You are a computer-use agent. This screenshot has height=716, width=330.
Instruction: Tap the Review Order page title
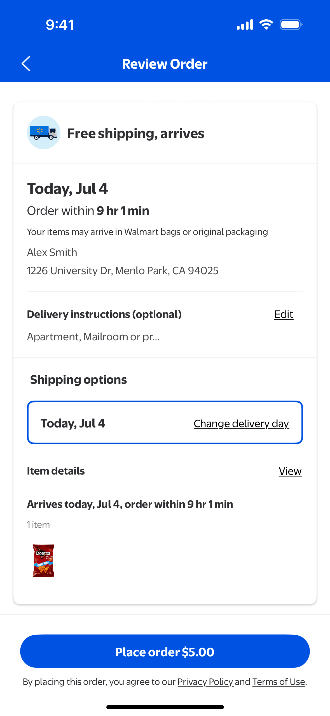pyautogui.click(x=165, y=64)
